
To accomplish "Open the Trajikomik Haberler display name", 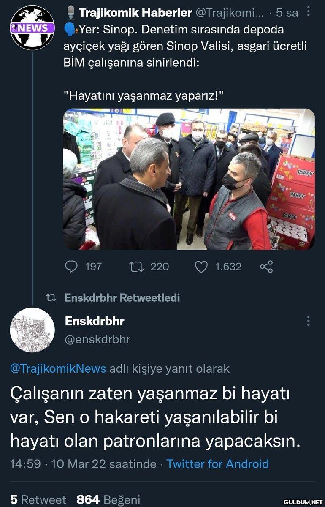I will [x=135, y=13].
